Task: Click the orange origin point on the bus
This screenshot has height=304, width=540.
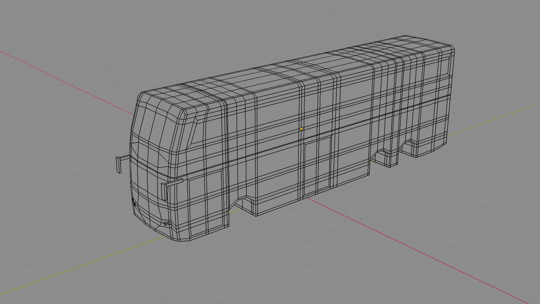Action: point(301,129)
